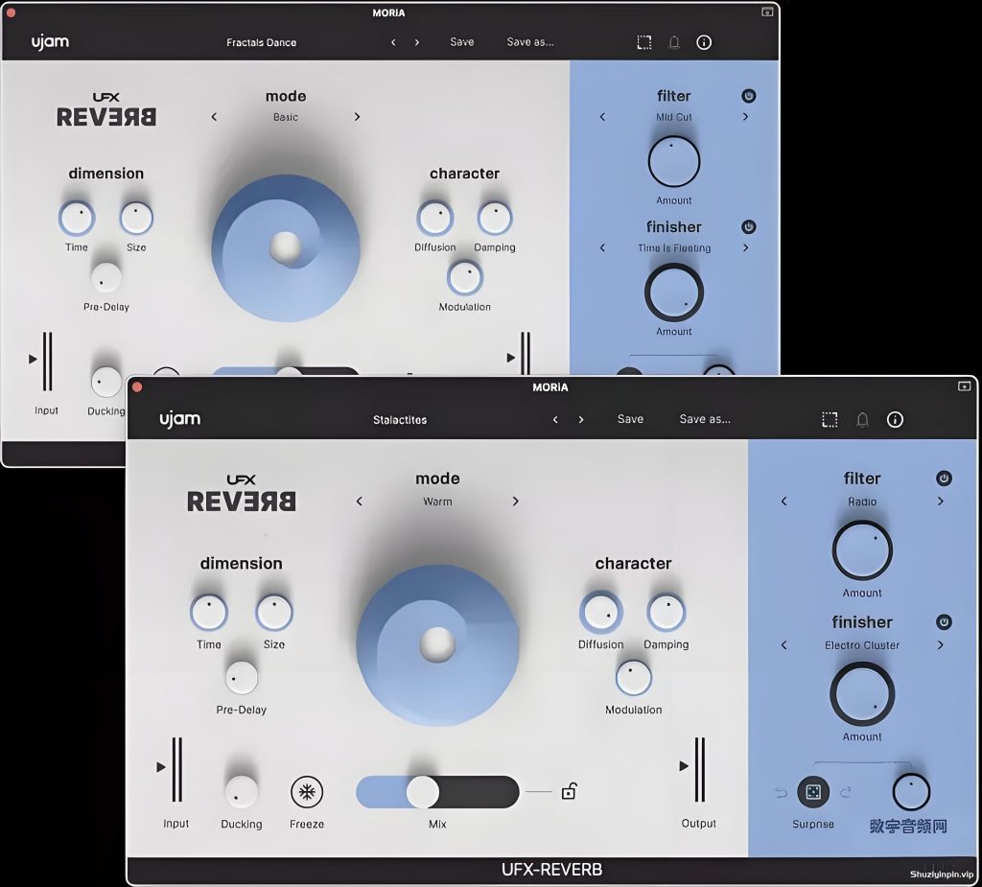This screenshot has width=982, height=887.
Task: Click the UFX REVERB logo in Stalactites window
Action: click(241, 493)
